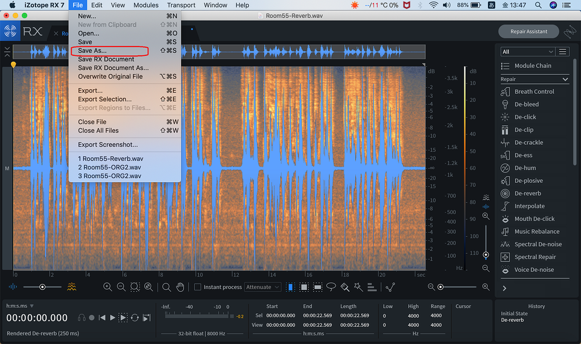The width and height of the screenshot is (581, 344).
Task: Click the Record button
Action: pos(91,318)
